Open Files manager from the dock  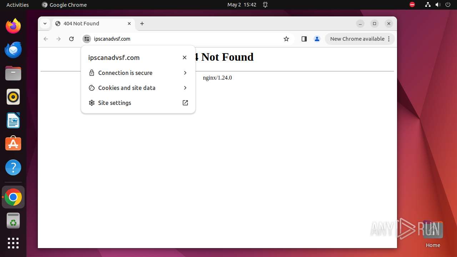tap(13, 73)
